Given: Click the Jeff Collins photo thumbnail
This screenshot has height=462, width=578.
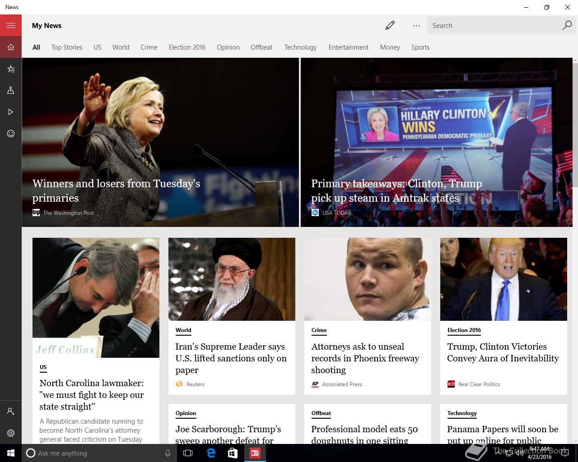Looking at the screenshot, I should [96, 298].
